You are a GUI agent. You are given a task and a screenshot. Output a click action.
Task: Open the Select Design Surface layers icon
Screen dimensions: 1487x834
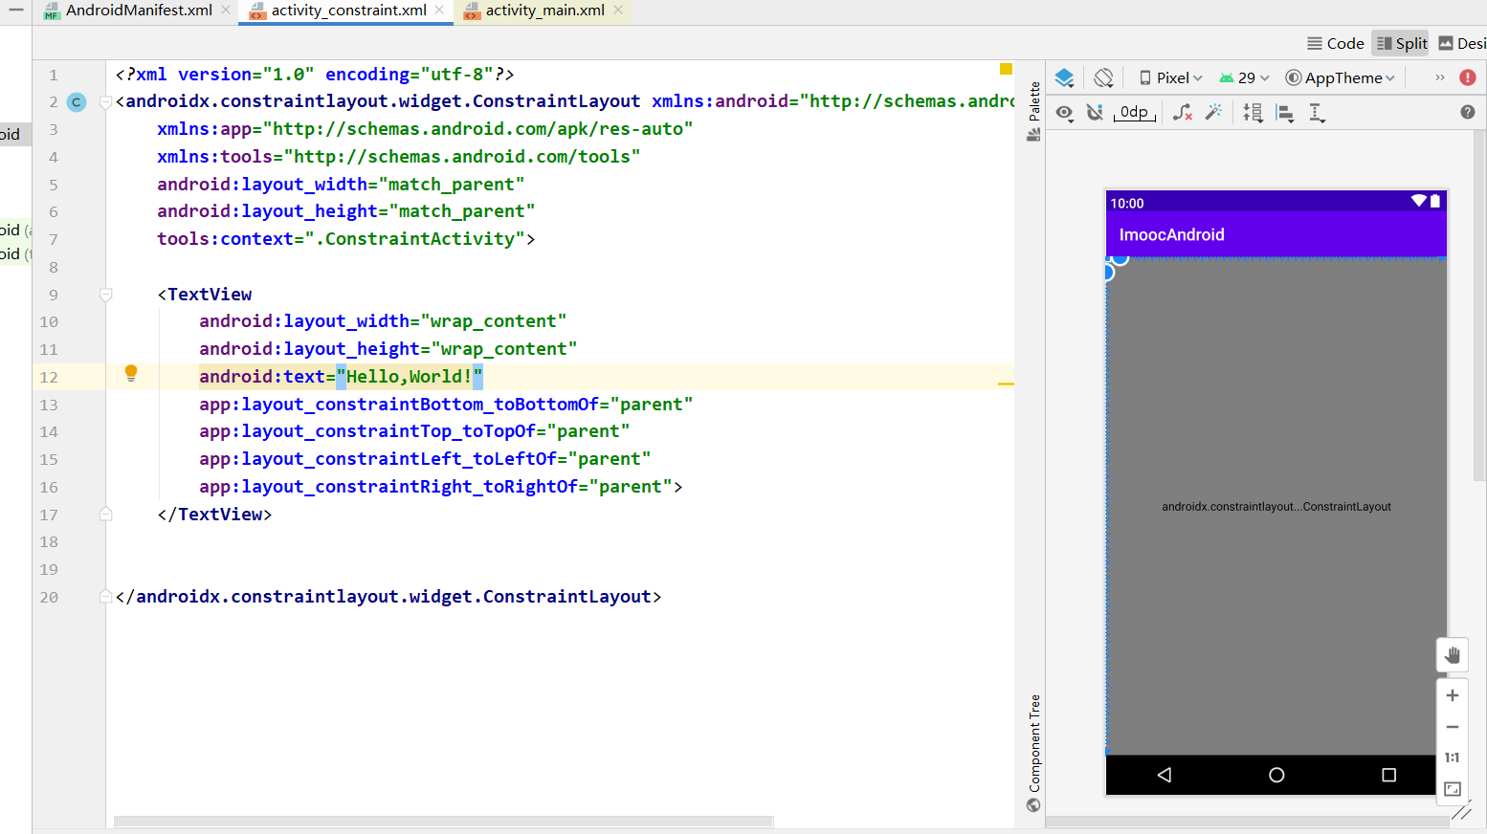(x=1064, y=78)
